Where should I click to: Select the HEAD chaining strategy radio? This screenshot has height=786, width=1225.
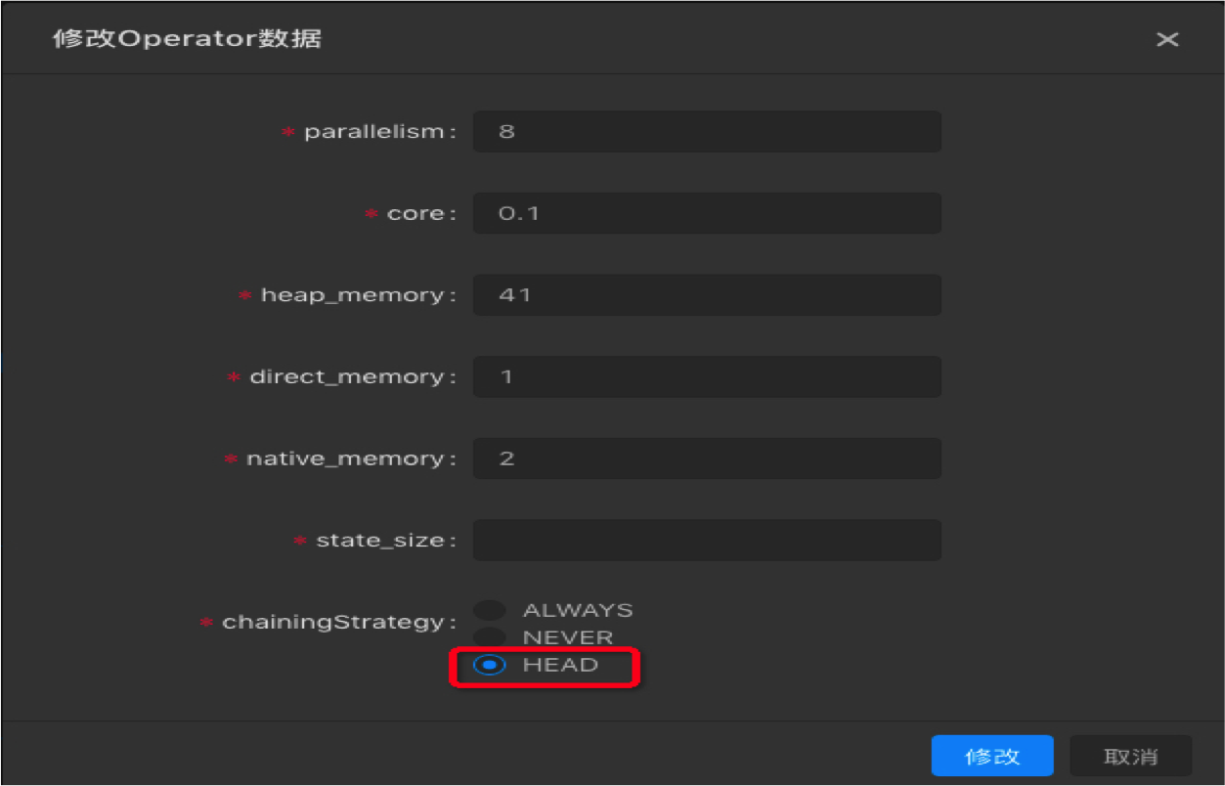(x=490, y=665)
